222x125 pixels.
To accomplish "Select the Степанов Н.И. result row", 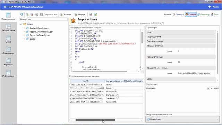I will coord(106,95).
